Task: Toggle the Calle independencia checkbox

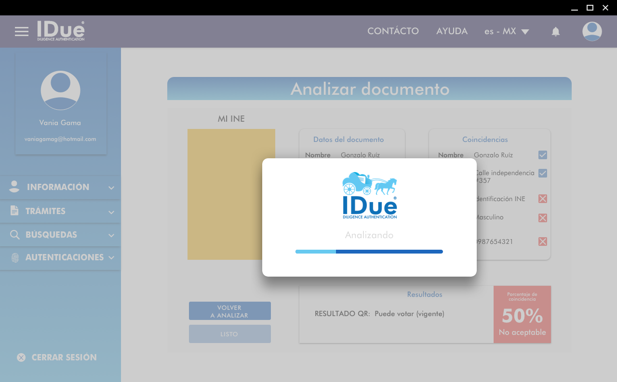Action: (543, 173)
